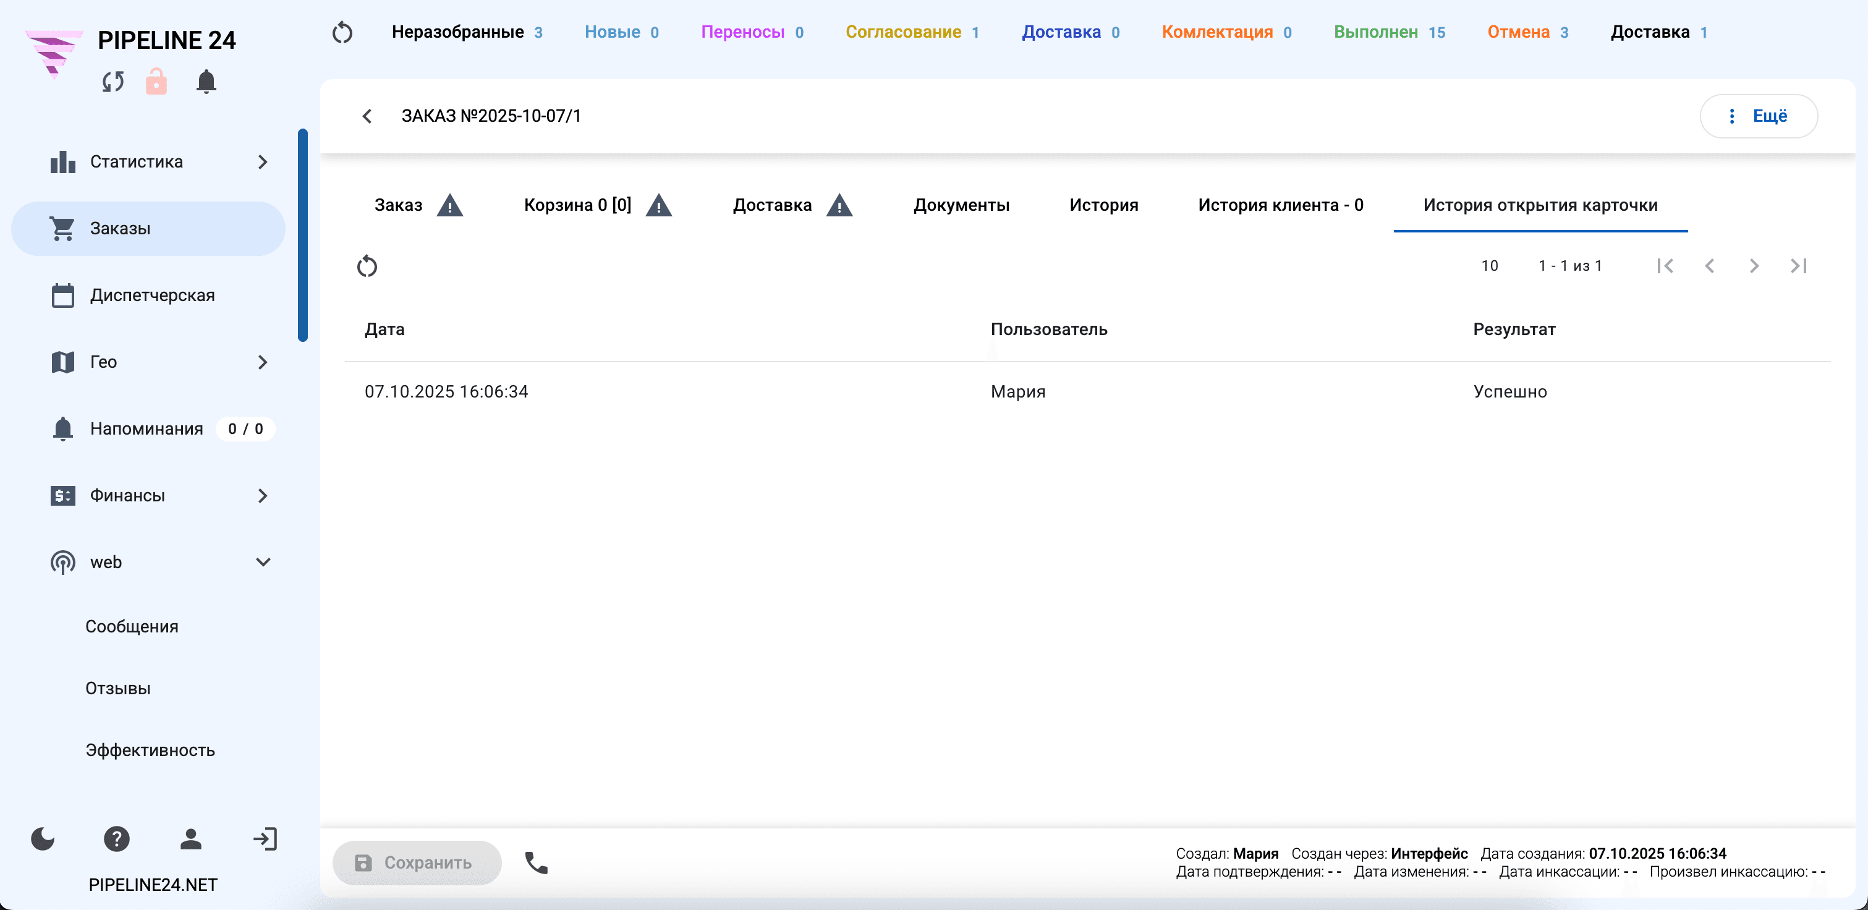Go to next page of table
Image resolution: width=1868 pixels, height=910 pixels.
click(x=1754, y=266)
